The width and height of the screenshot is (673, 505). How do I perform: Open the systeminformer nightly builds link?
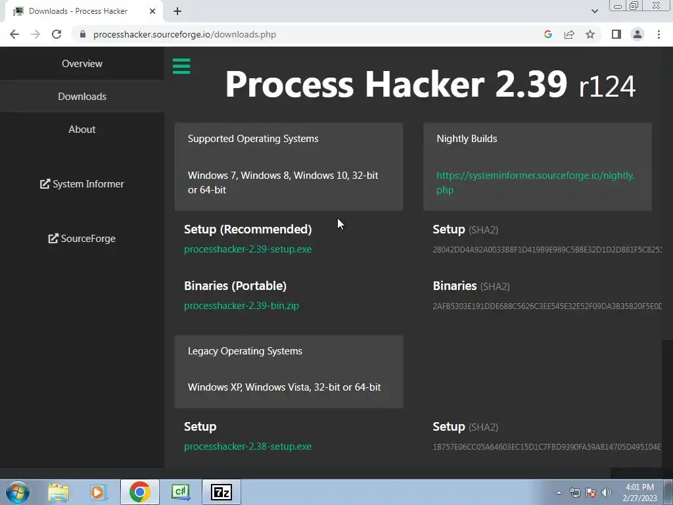pyautogui.click(x=535, y=183)
